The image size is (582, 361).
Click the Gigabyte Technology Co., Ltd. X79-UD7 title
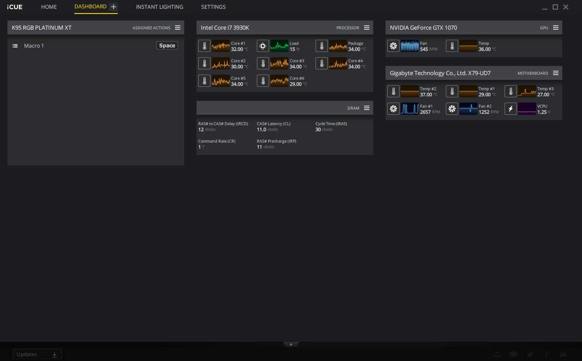coord(440,73)
